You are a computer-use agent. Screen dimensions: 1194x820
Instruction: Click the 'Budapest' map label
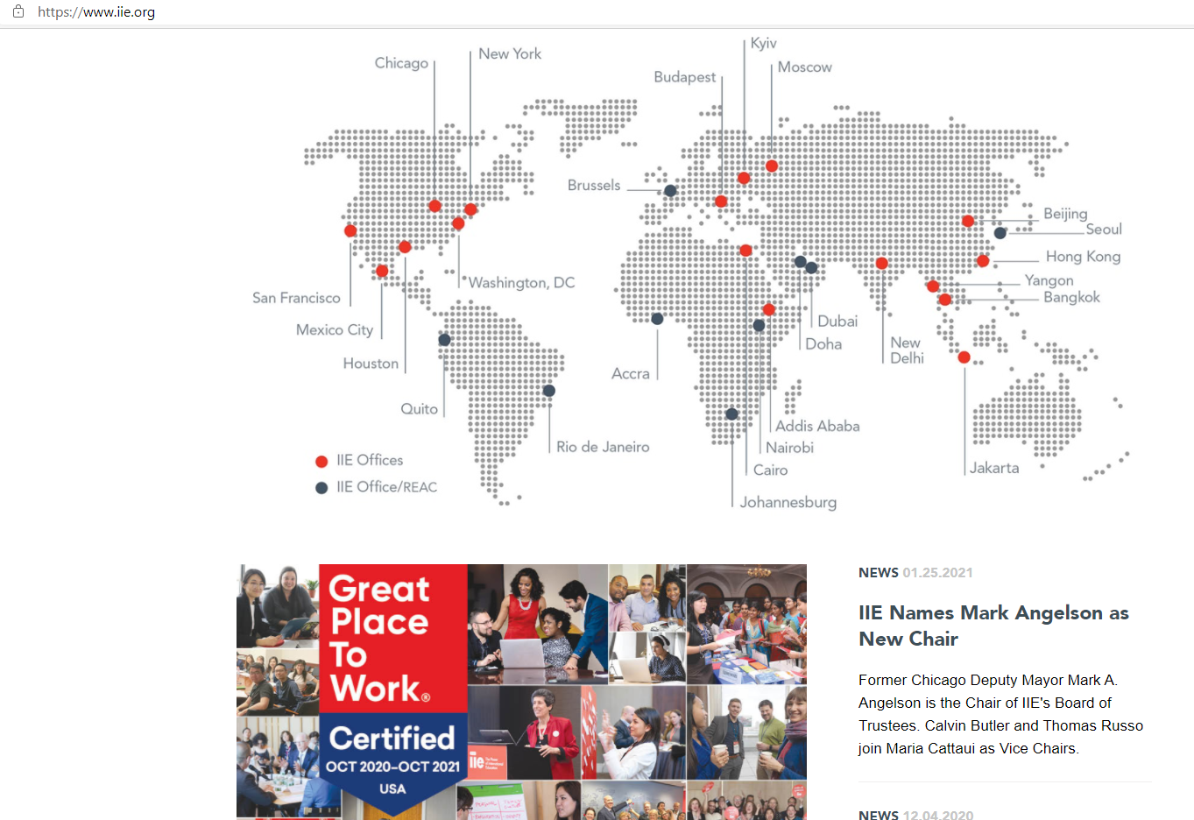click(684, 77)
